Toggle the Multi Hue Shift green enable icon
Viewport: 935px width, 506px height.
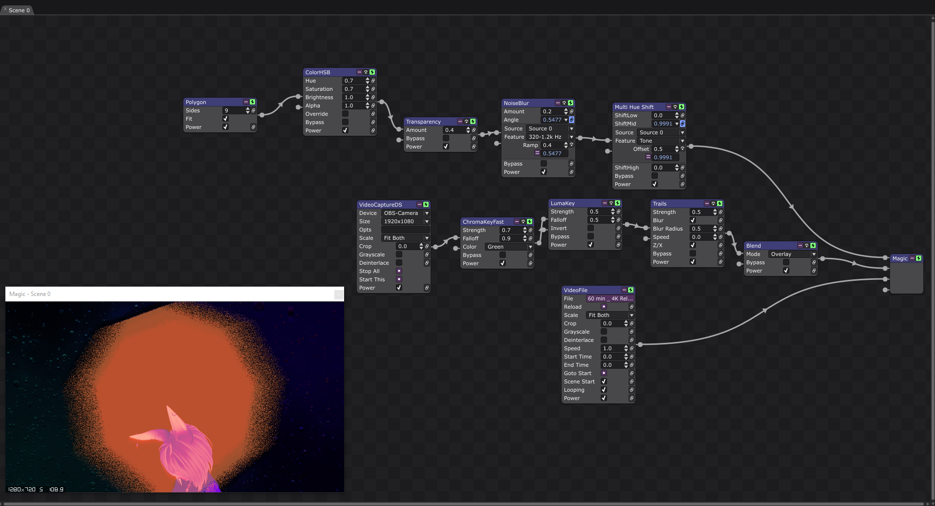[682, 107]
